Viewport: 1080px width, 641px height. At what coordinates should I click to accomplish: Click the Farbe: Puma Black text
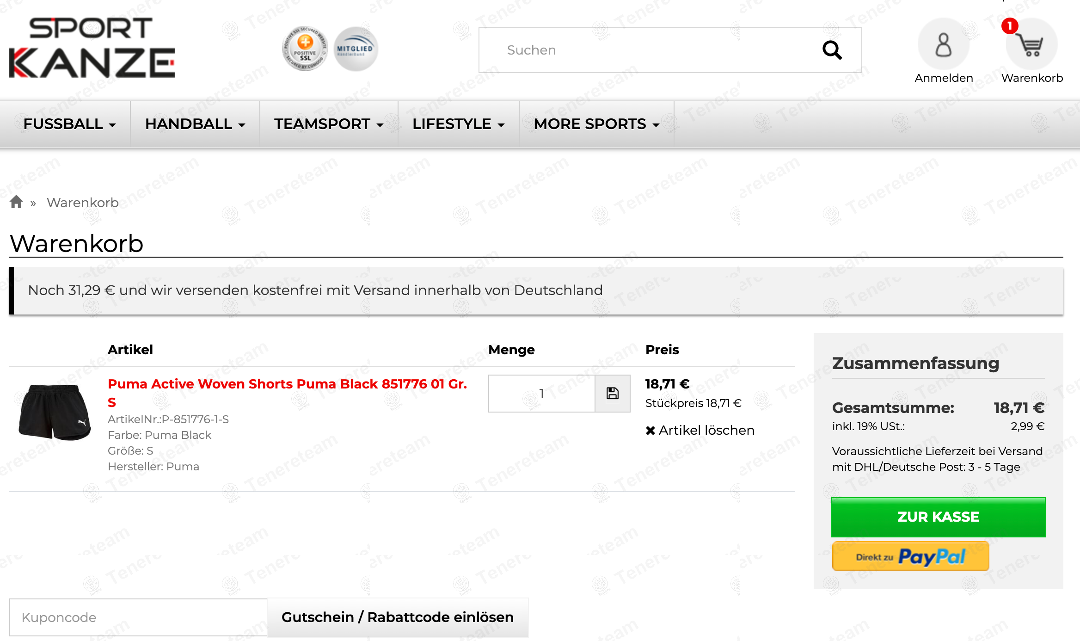pyautogui.click(x=160, y=435)
